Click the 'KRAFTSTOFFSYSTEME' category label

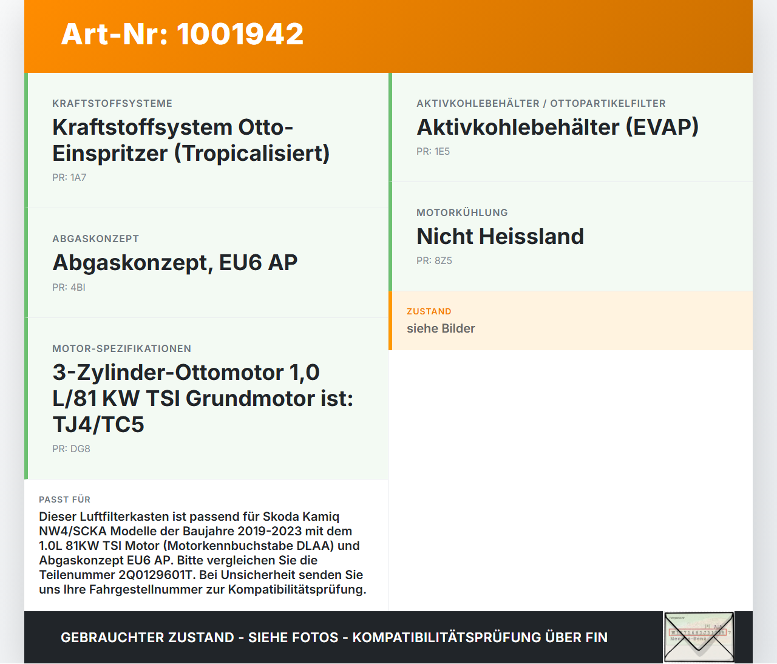point(112,103)
